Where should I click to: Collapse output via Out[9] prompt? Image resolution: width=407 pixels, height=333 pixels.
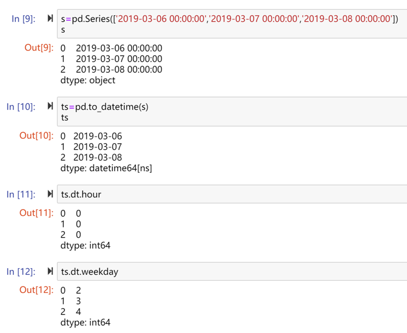(x=39, y=48)
